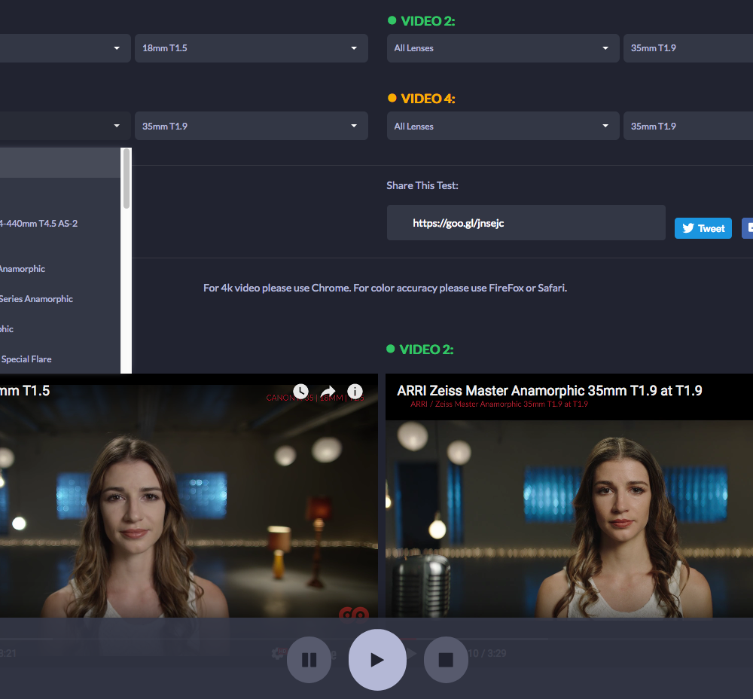Choose the 'Series Anamorphic' lens option
Viewport: 753px width, 699px height.
point(60,299)
